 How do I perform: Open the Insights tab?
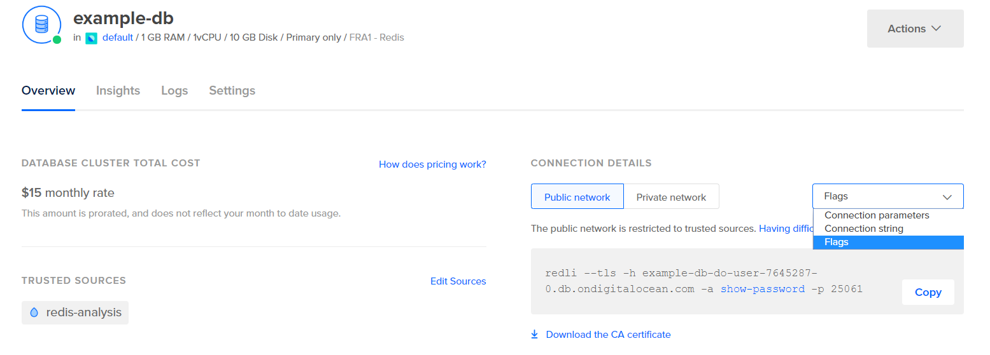pos(118,91)
